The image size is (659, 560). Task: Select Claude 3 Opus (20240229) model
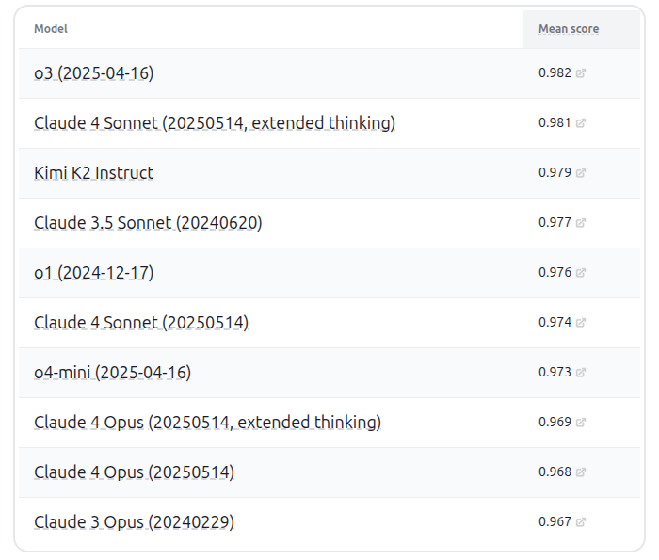pyautogui.click(x=134, y=522)
